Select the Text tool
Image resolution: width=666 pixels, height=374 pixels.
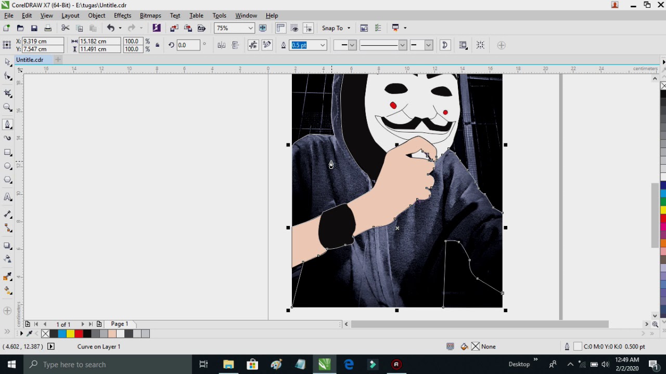[8, 197]
